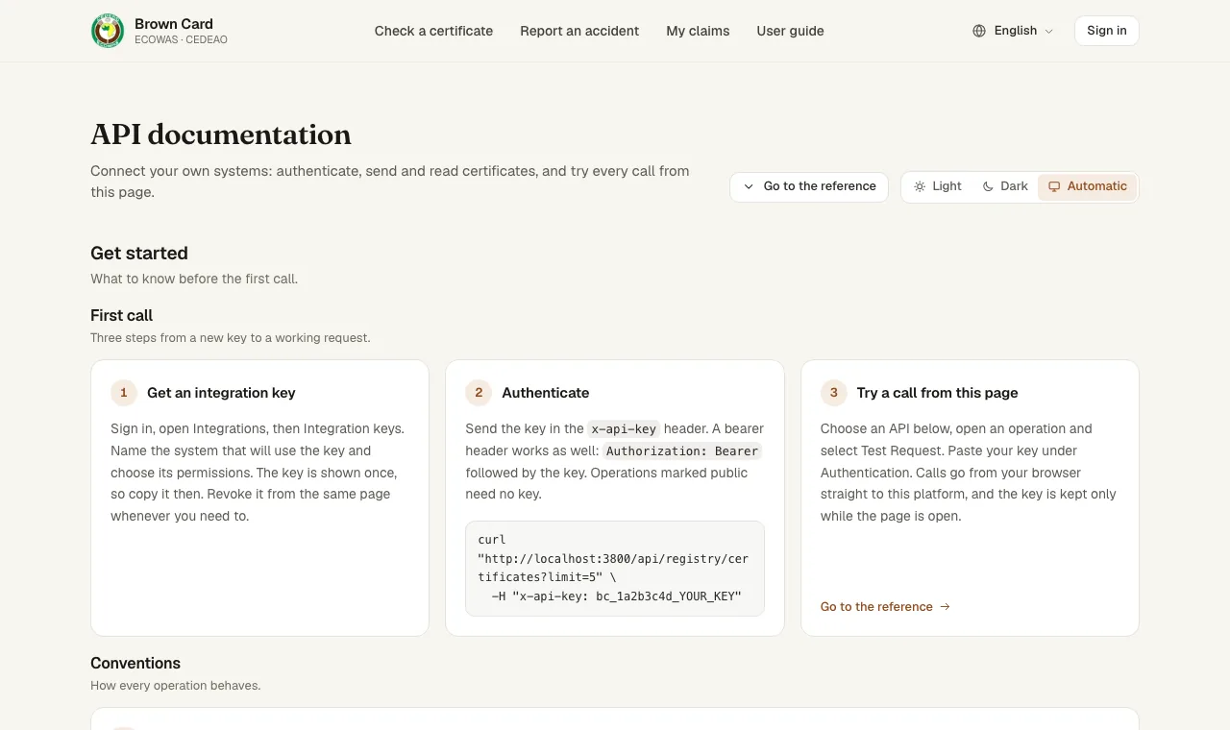Click 'Three steps from a new key' description
Image resolution: width=1230 pixels, height=730 pixels.
point(231,338)
